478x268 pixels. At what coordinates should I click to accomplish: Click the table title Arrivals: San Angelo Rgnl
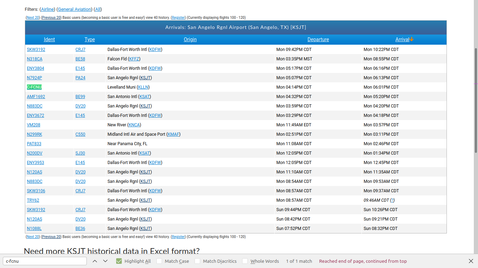point(236,27)
